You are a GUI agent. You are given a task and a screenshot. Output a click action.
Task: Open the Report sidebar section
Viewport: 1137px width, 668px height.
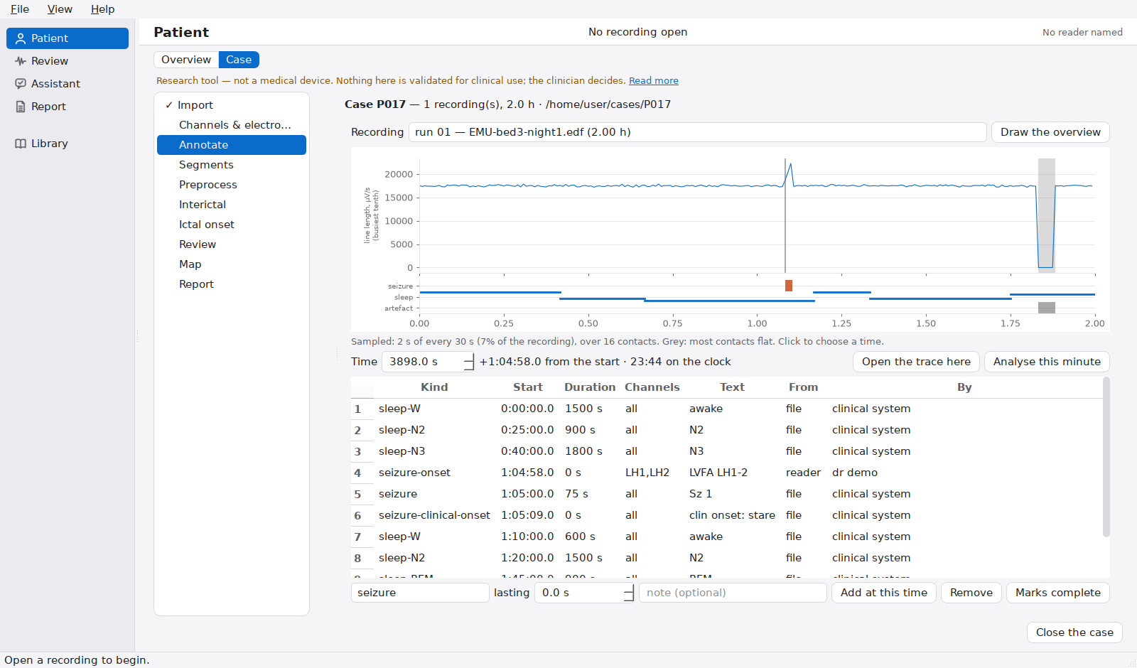coord(68,107)
